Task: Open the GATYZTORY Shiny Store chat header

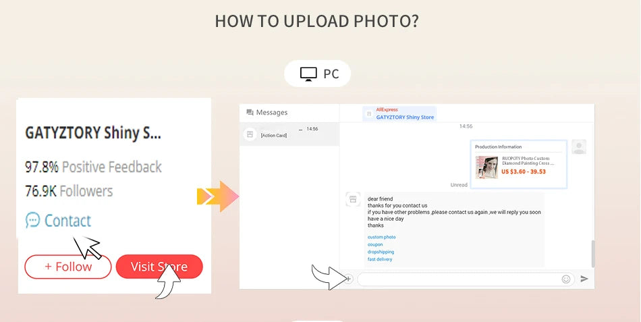Action: [x=399, y=113]
